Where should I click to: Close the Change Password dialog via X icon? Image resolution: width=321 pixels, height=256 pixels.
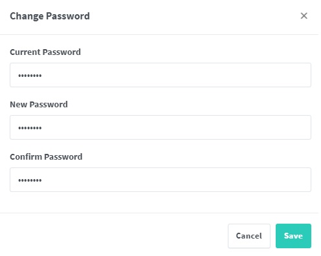(304, 16)
